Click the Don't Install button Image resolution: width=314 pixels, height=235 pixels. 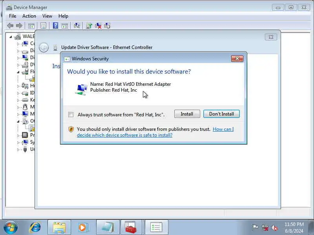[x=221, y=114]
